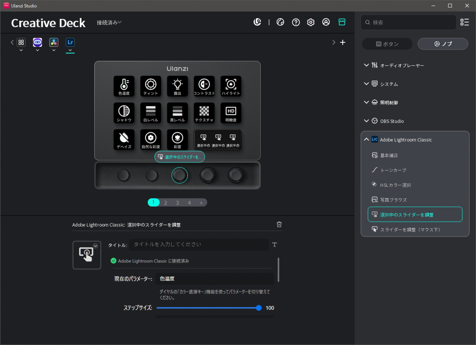
Task: Add a new profile with plus icon
Action: click(343, 42)
